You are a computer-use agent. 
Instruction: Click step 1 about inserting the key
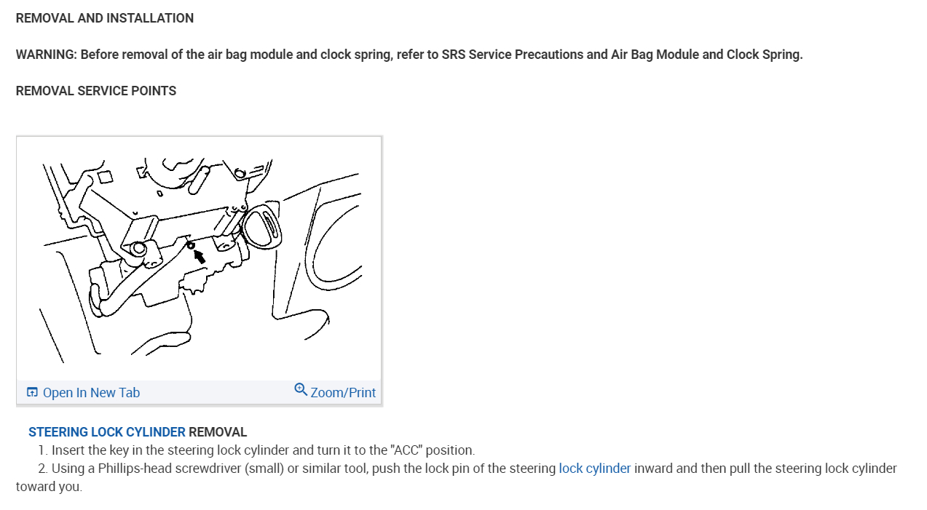(256, 450)
